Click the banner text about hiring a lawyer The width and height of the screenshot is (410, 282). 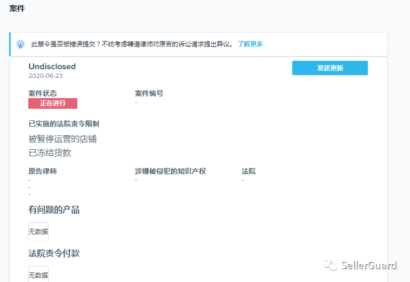tap(132, 44)
